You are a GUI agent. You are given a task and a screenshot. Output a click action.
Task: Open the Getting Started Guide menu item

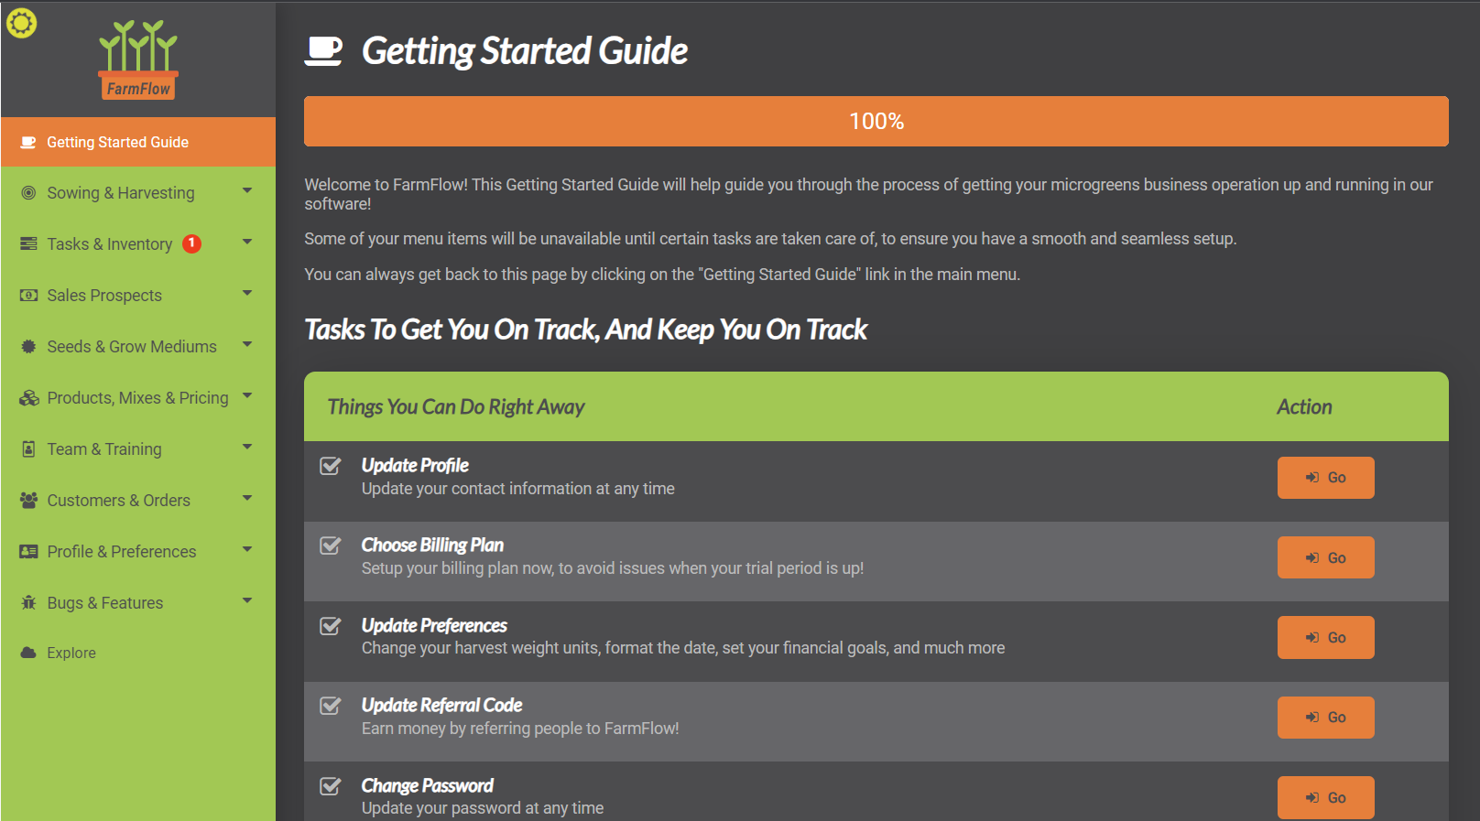(x=117, y=142)
